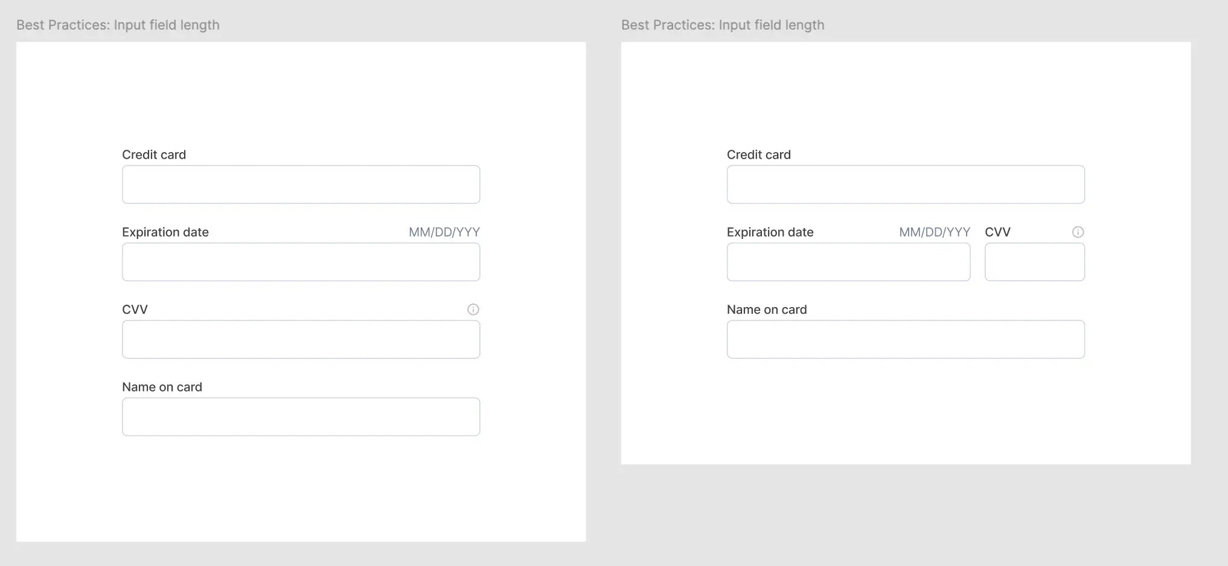Click the MM/DD/YYY hint in left form

[444, 232]
